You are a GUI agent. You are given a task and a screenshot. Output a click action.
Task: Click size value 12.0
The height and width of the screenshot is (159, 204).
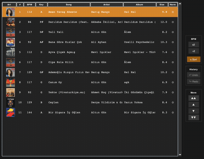pos(164,22)
